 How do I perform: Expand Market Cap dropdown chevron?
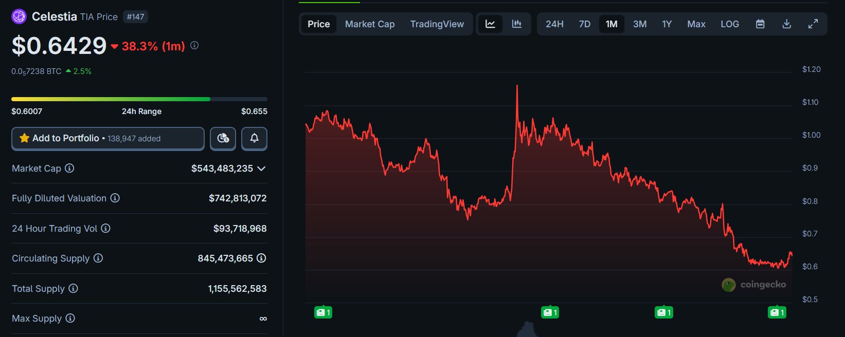point(261,168)
